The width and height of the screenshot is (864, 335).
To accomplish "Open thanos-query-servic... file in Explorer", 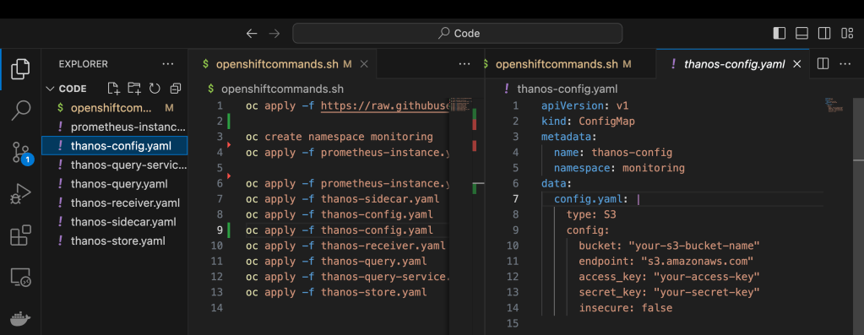I will tap(115, 165).
